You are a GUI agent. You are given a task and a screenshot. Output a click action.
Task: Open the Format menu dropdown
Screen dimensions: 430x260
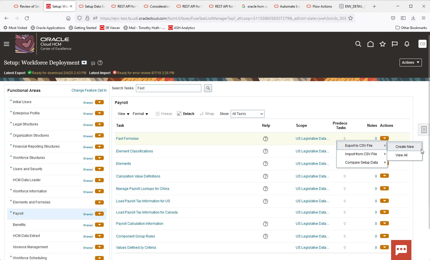140,114
